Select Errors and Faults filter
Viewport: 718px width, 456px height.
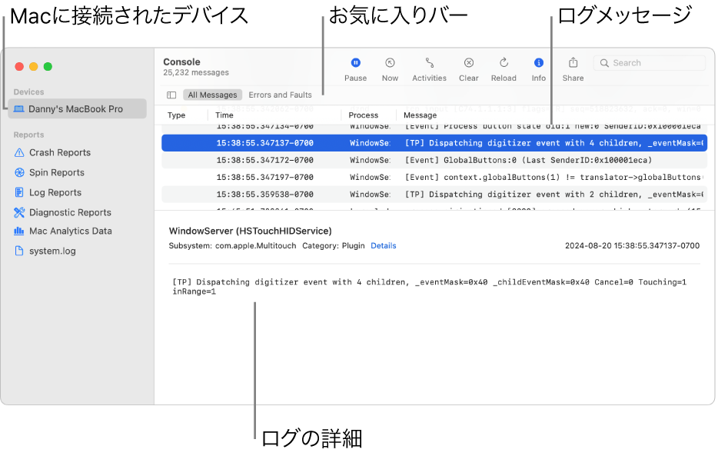point(281,95)
